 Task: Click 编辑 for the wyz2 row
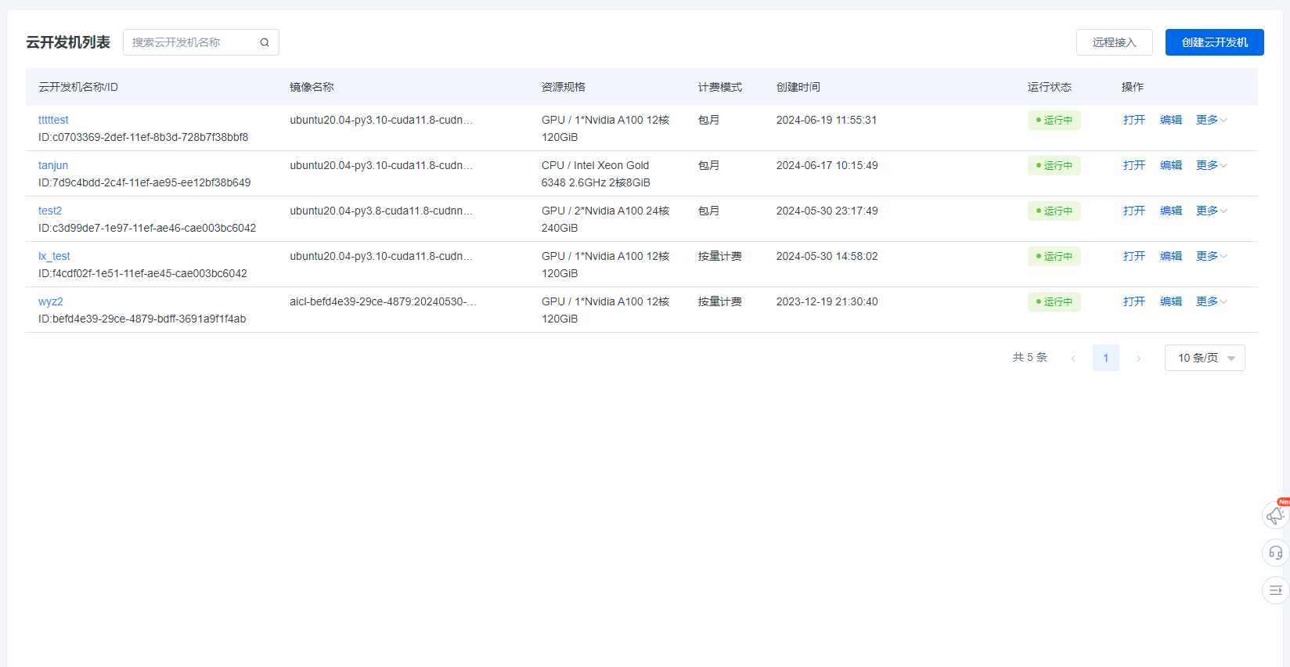(1170, 301)
